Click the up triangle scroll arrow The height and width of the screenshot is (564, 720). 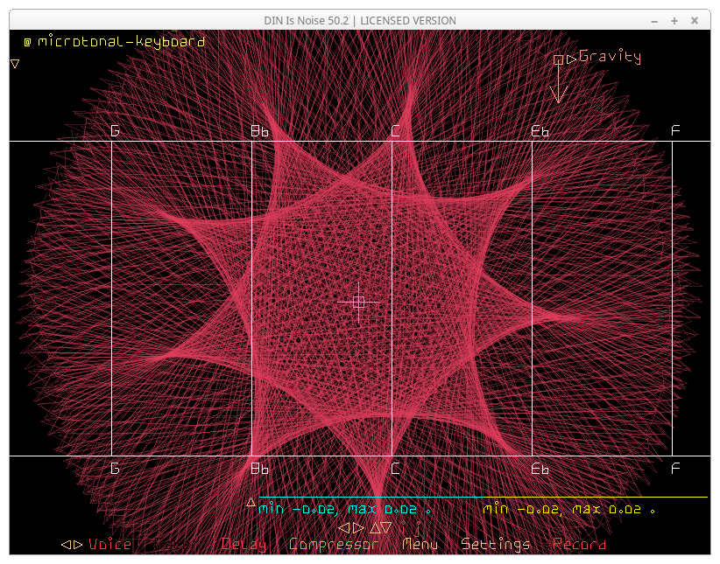[x=374, y=528]
